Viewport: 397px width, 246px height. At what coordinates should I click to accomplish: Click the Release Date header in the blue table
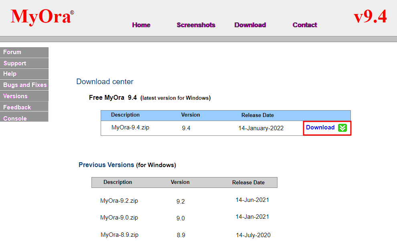tap(257, 115)
